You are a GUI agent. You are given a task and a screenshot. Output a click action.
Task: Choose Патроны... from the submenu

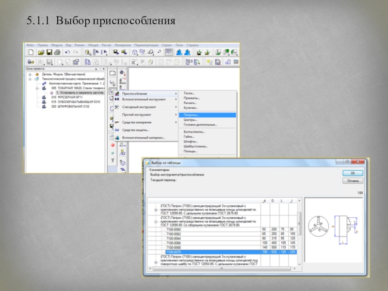click(x=192, y=115)
